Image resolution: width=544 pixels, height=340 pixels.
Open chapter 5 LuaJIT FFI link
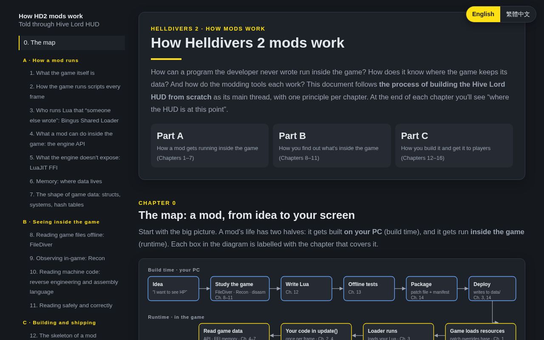pyautogui.click(x=75, y=162)
